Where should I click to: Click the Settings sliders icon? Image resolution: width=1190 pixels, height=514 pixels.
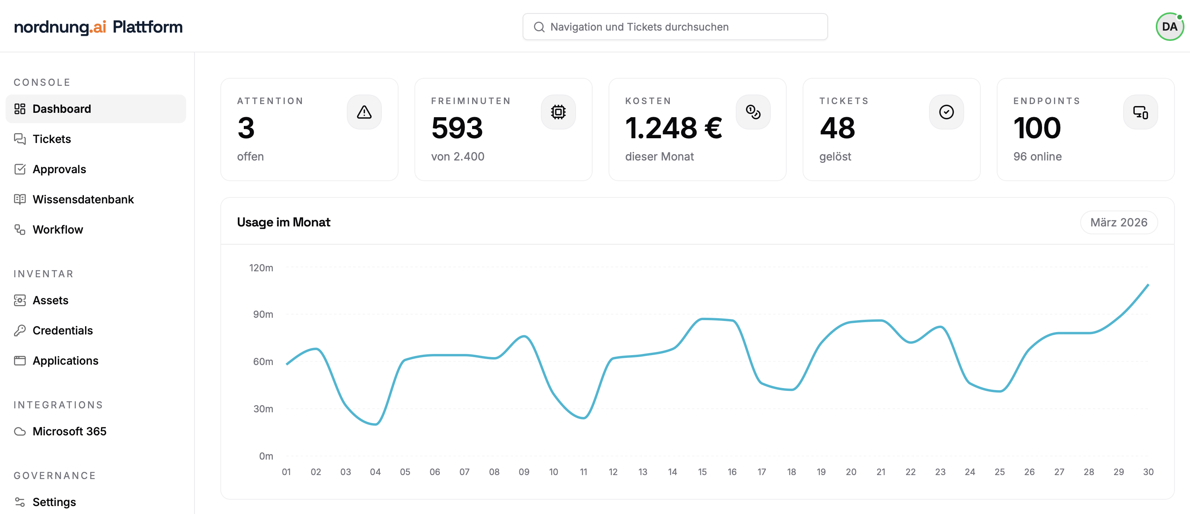coord(19,502)
